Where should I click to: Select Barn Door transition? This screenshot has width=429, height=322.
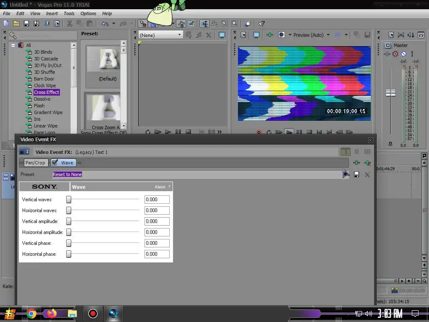(x=44, y=78)
